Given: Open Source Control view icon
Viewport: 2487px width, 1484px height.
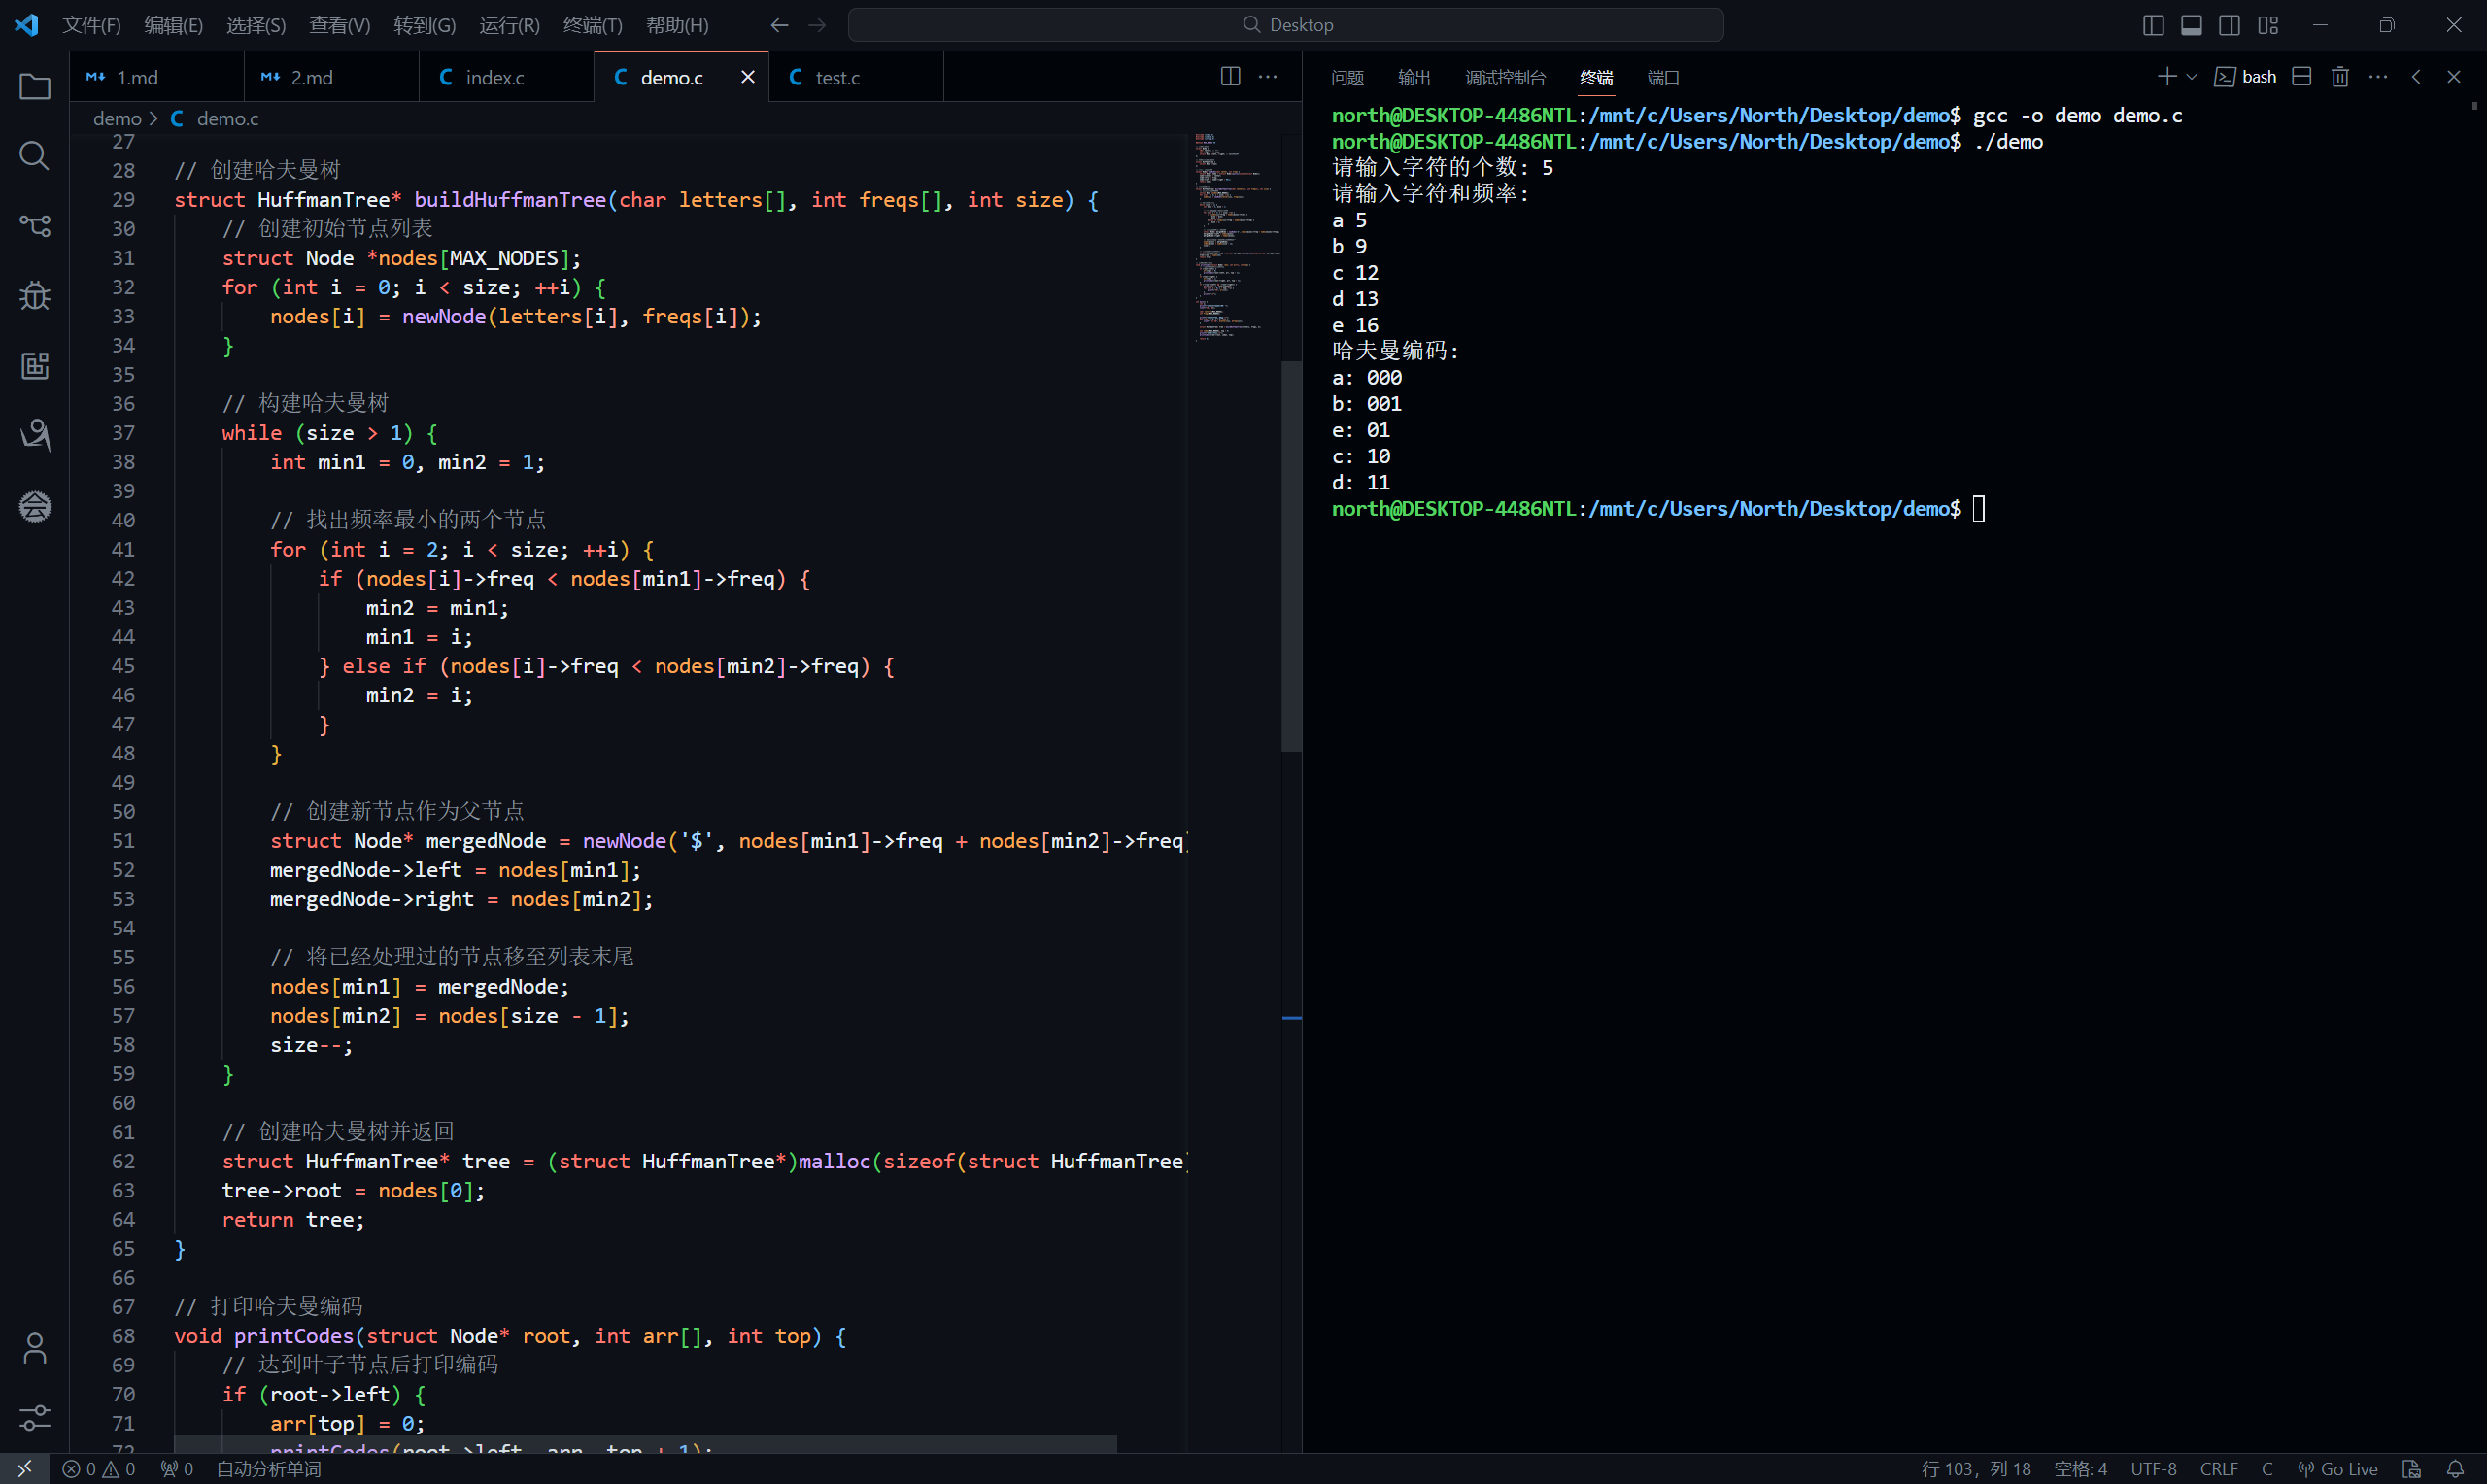Looking at the screenshot, I should coord(35,226).
